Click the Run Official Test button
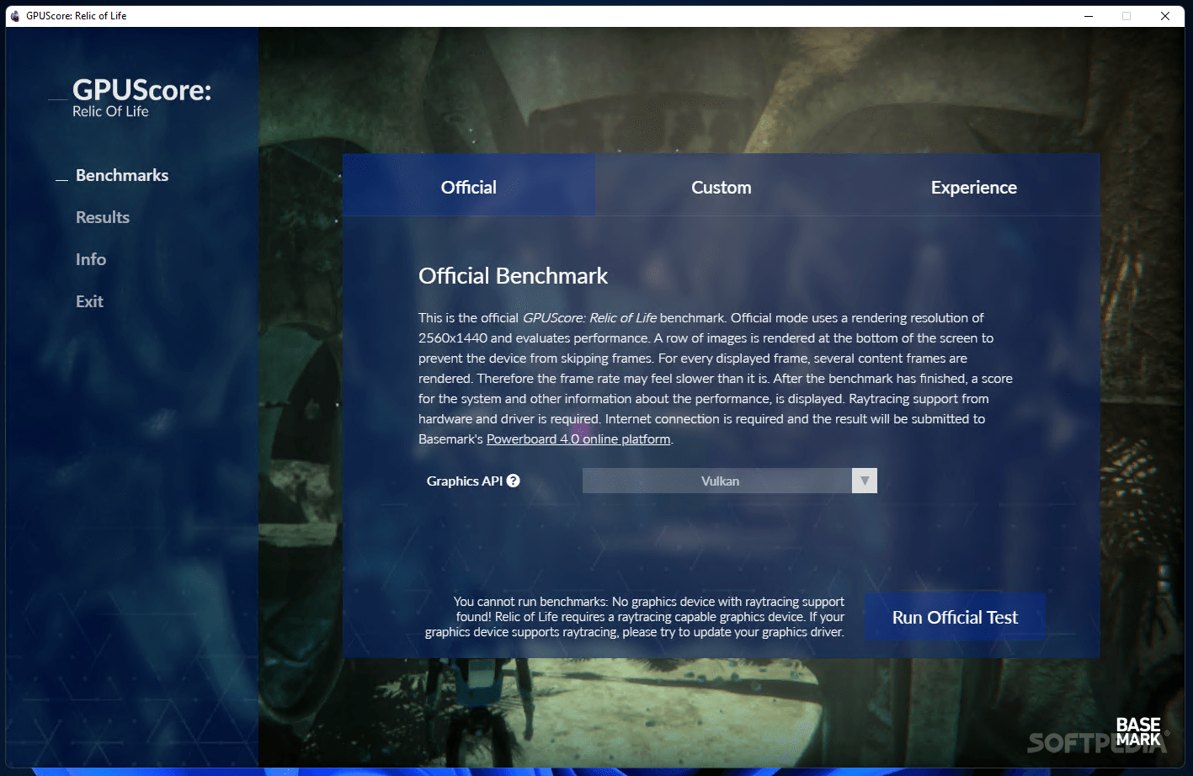The image size is (1193, 776). (x=956, y=617)
